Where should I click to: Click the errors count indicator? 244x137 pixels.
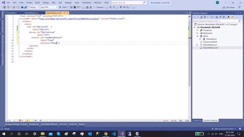pyautogui.click(x=21, y=120)
